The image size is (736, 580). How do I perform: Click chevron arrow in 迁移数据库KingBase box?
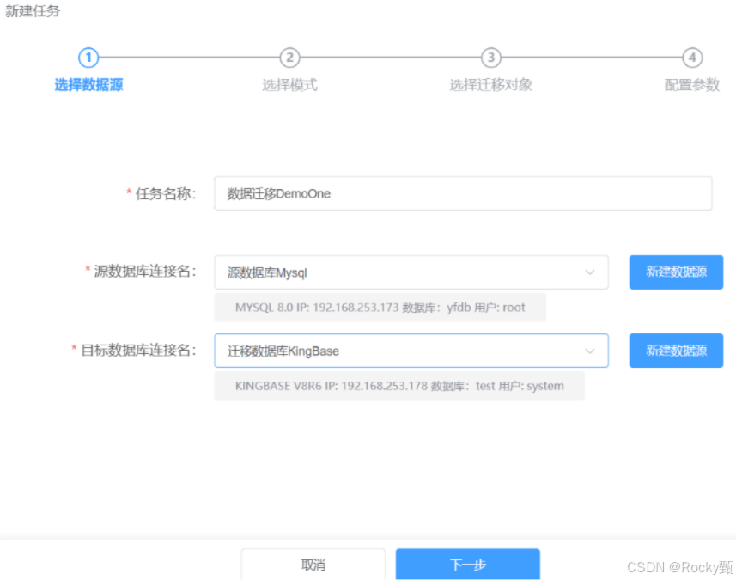590,351
